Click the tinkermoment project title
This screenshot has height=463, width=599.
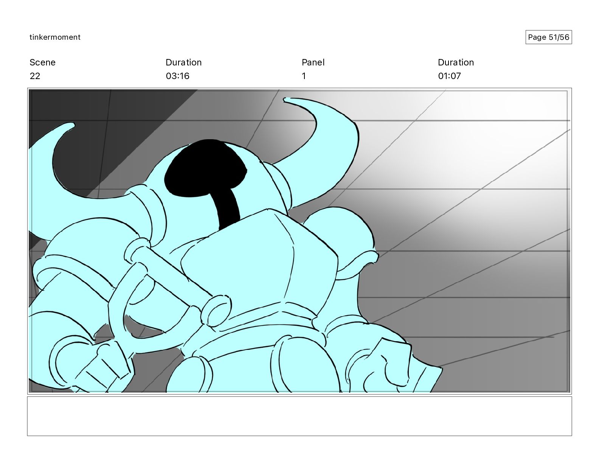(55, 37)
